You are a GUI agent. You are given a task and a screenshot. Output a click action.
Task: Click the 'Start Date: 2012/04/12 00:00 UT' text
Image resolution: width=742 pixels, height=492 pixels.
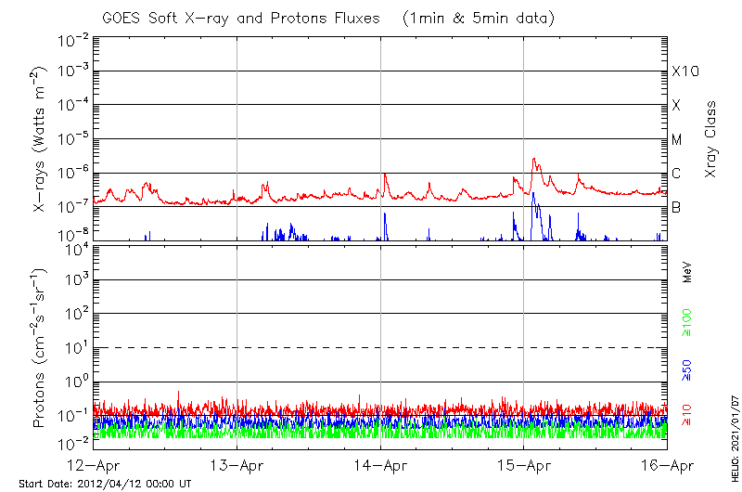click(x=105, y=484)
